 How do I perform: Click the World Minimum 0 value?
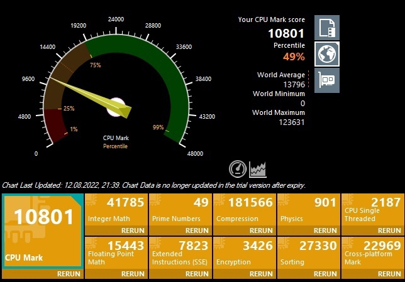coord(302,104)
